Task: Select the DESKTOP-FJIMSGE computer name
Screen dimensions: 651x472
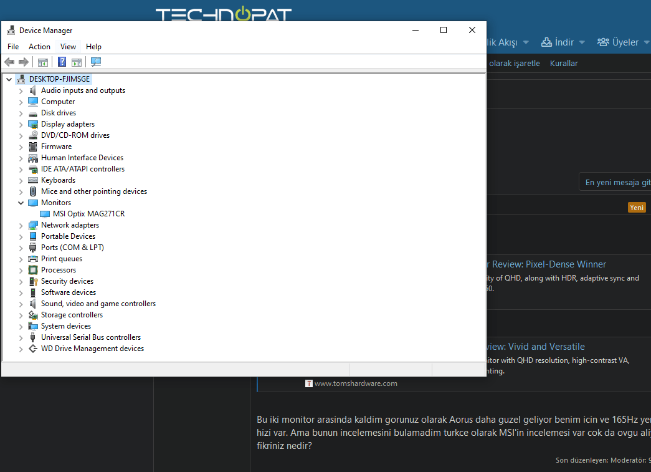Action: click(59, 79)
